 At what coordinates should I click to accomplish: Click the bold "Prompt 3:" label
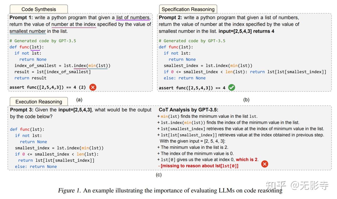(22, 110)
